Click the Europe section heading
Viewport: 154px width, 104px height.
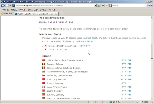[x=46, y=56]
